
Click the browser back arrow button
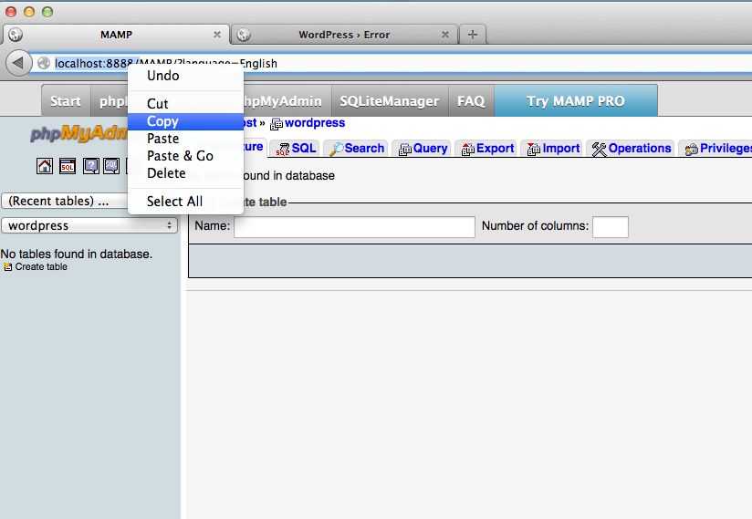[18, 63]
